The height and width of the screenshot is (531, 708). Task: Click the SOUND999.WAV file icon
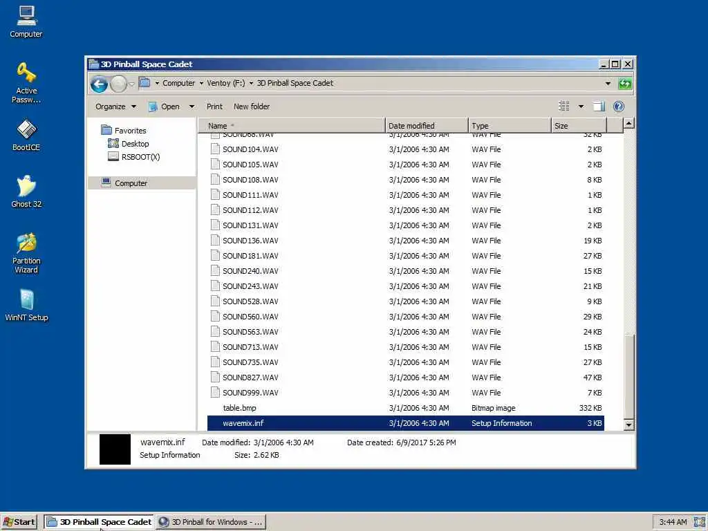pos(216,393)
